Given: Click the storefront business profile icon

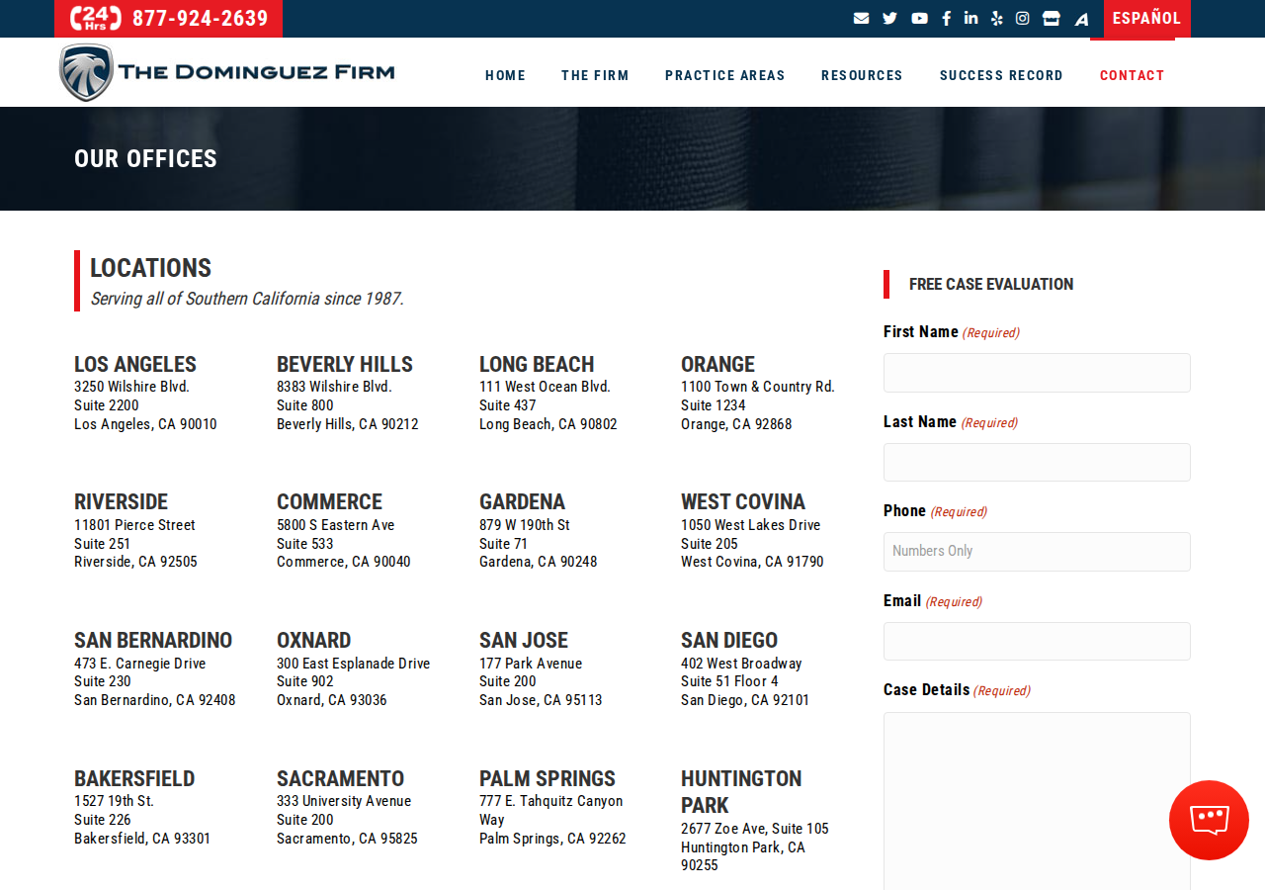Looking at the screenshot, I should (x=1052, y=18).
